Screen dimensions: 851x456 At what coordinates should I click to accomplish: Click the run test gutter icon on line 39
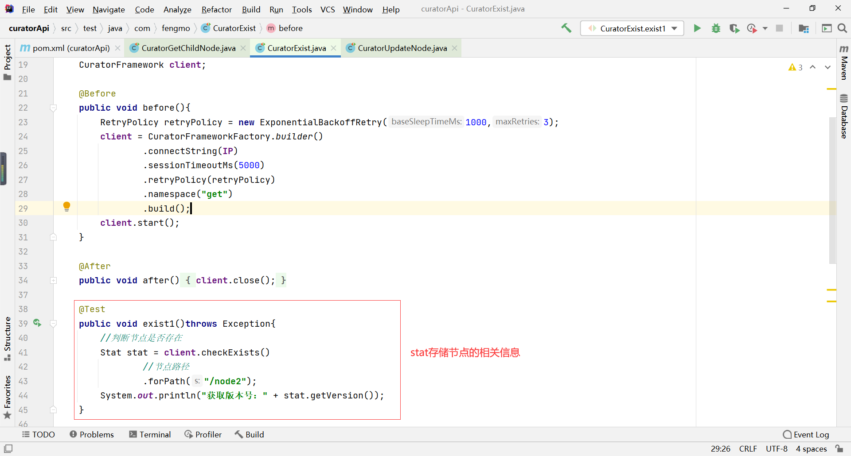click(37, 323)
